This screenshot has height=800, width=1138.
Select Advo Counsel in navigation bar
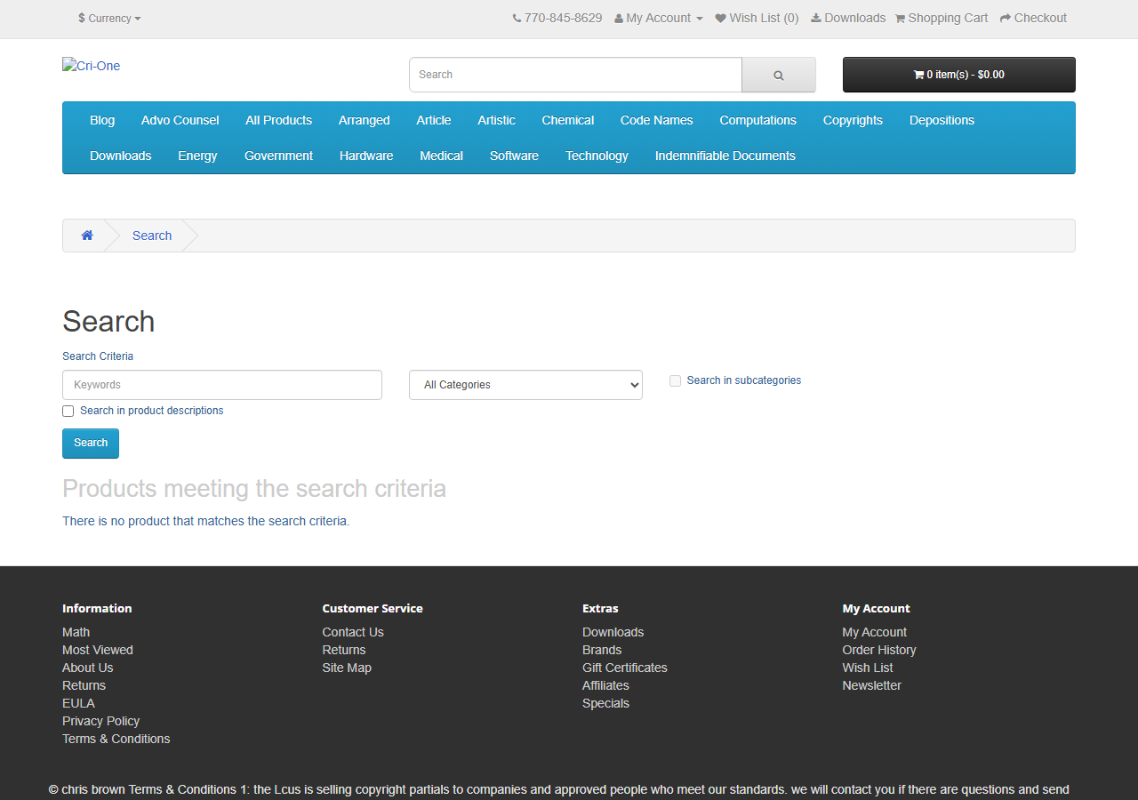pyautogui.click(x=180, y=120)
